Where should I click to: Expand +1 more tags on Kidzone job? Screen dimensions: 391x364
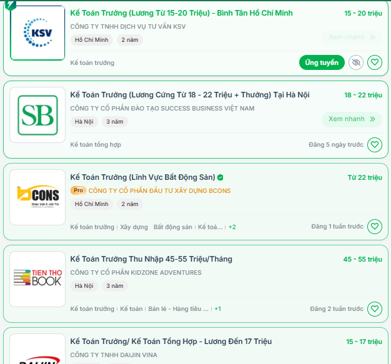(218, 308)
